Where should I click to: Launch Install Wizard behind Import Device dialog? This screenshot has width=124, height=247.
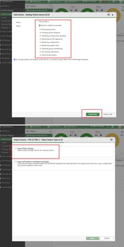pos(71,127)
